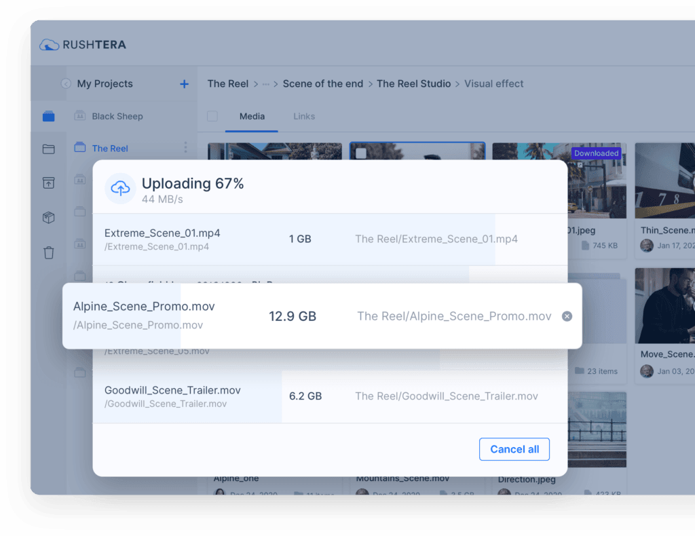
Task: Click the Move_Scene author avatar
Action: (647, 371)
